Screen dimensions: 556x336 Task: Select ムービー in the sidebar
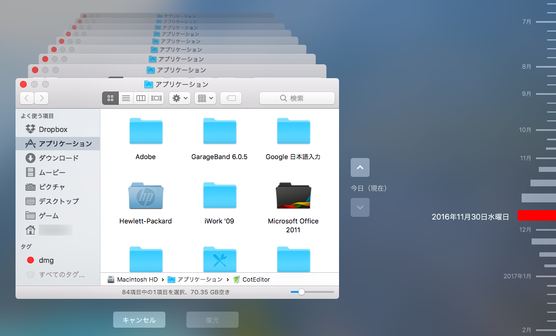click(58, 172)
